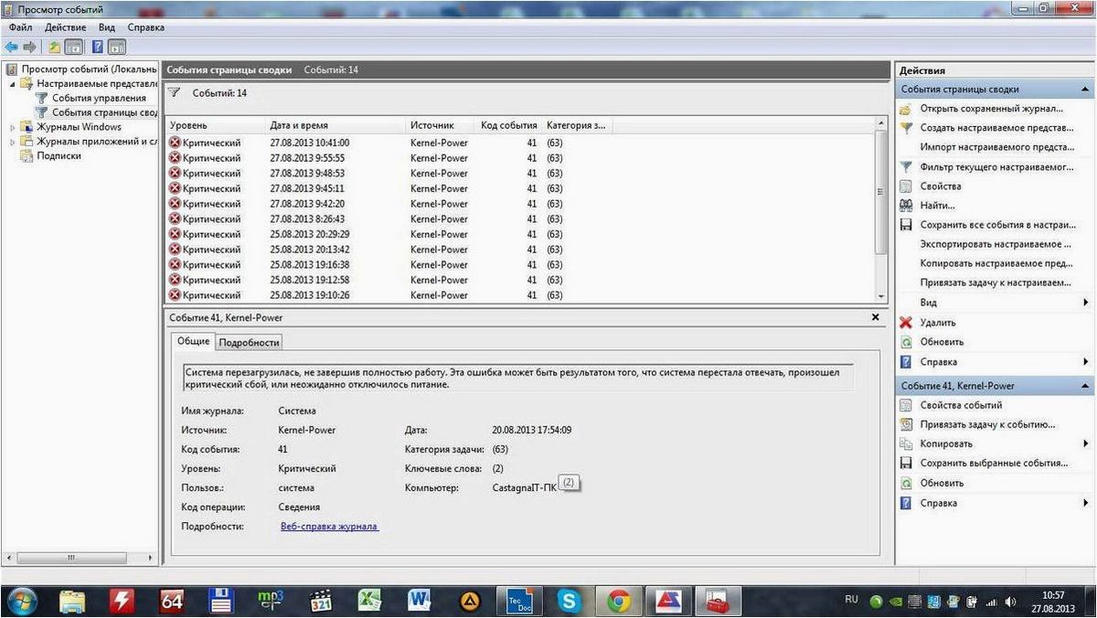Viewport: 1097px width, 618px height.
Task: Sort by the 'Дата и время' column header
Action: (335, 125)
